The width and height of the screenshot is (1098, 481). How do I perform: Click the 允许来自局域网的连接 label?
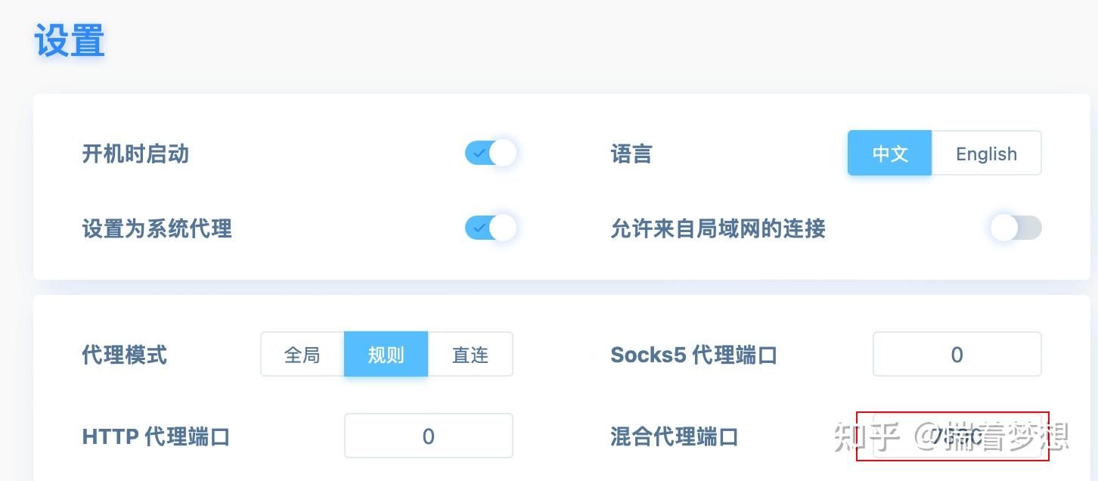click(x=718, y=228)
